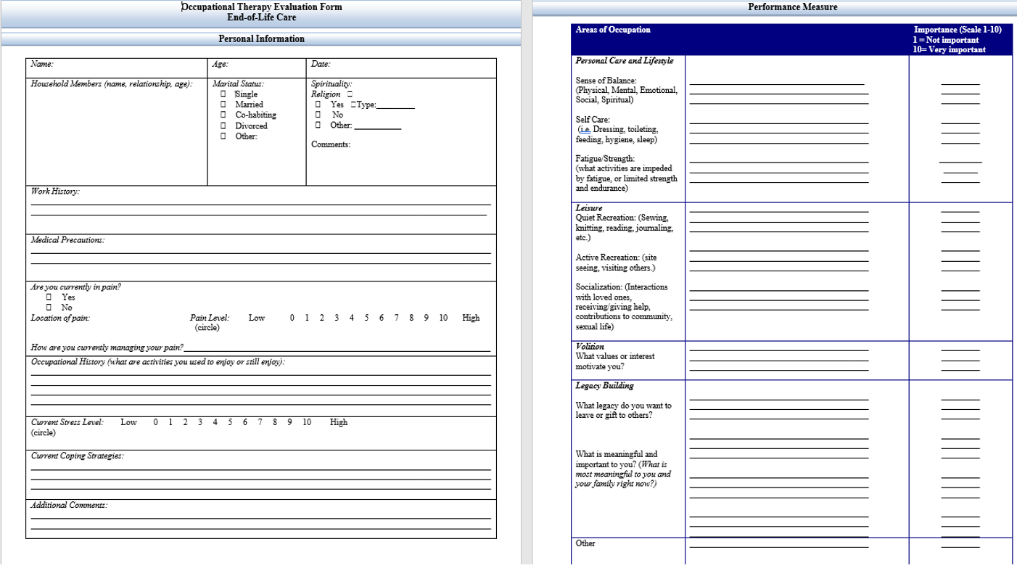Tick No for currently in pain
Image resolution: width=1017 pixels, height=576 pixels.
[x=49, y=308]
